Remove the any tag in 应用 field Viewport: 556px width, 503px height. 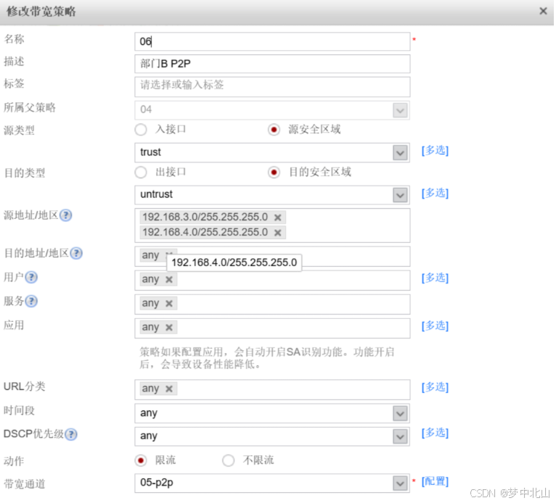point(169,328)
